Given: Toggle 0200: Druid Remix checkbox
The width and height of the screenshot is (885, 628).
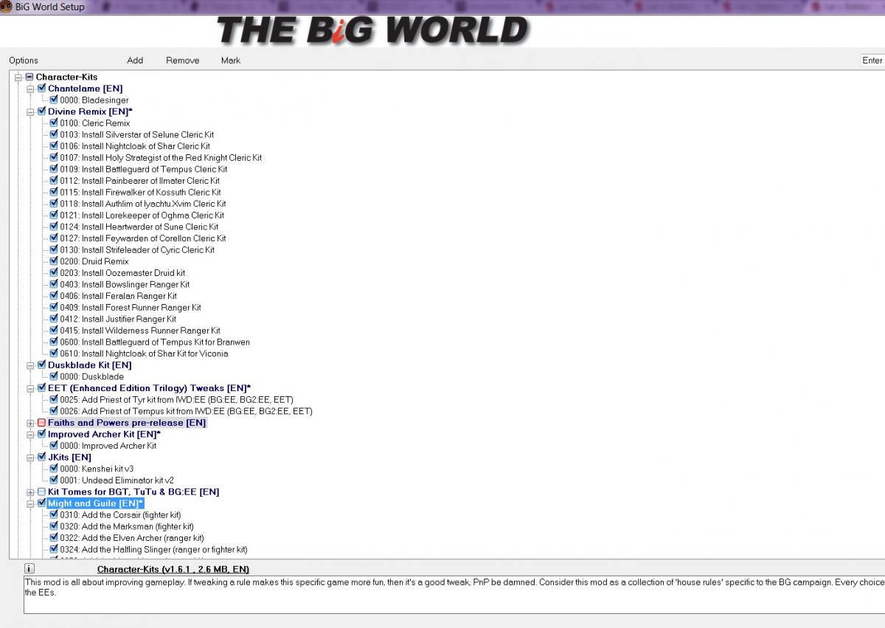Looking at the screenshot, I should pyautogui.click(x=54, y=261).
